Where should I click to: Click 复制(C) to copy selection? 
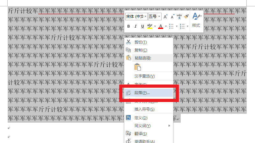pyautogui.click(x=141, y=50)
